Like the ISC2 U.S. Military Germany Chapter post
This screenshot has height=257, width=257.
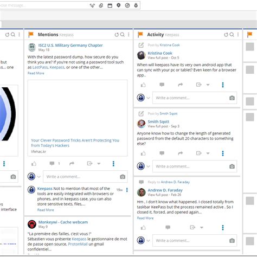[34, 164]
